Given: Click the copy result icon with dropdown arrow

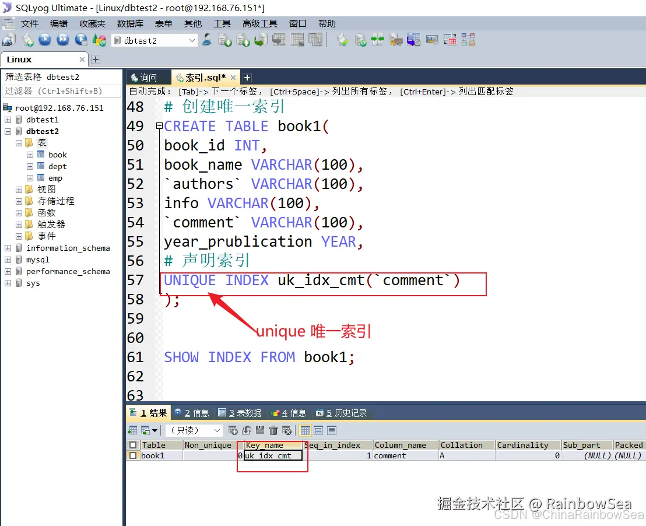Looking at the screenshot, I should point(149,430).
